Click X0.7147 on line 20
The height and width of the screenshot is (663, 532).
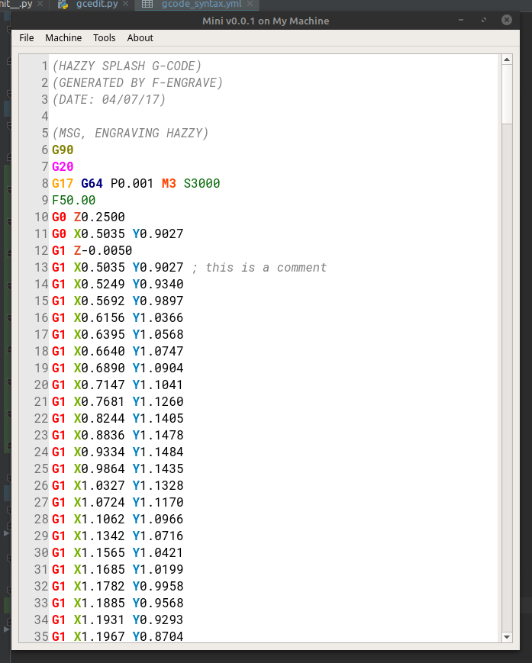99,385
